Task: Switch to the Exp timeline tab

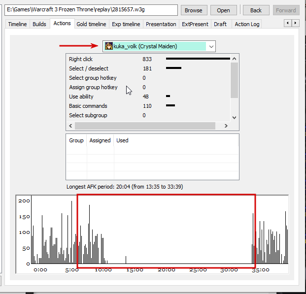Action: coord(126,24)
